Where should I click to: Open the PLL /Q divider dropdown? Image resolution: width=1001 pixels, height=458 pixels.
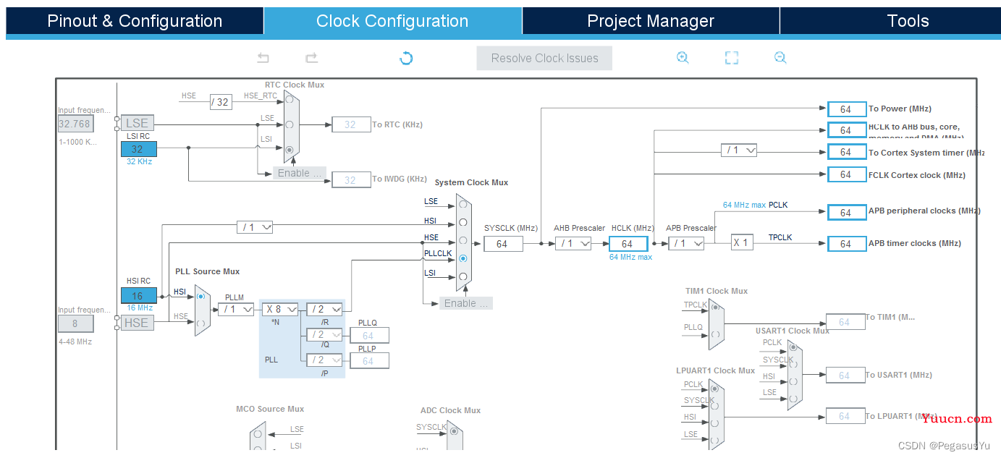[324, 334]
